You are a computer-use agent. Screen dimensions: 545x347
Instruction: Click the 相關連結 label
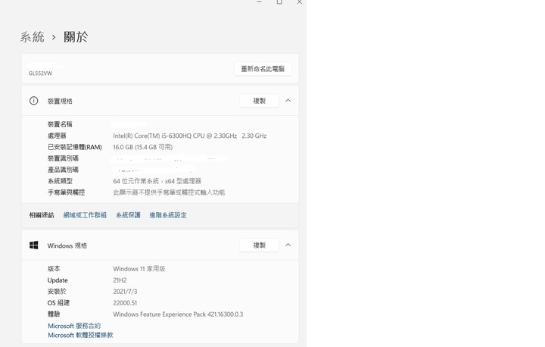(x=42, y=215)
